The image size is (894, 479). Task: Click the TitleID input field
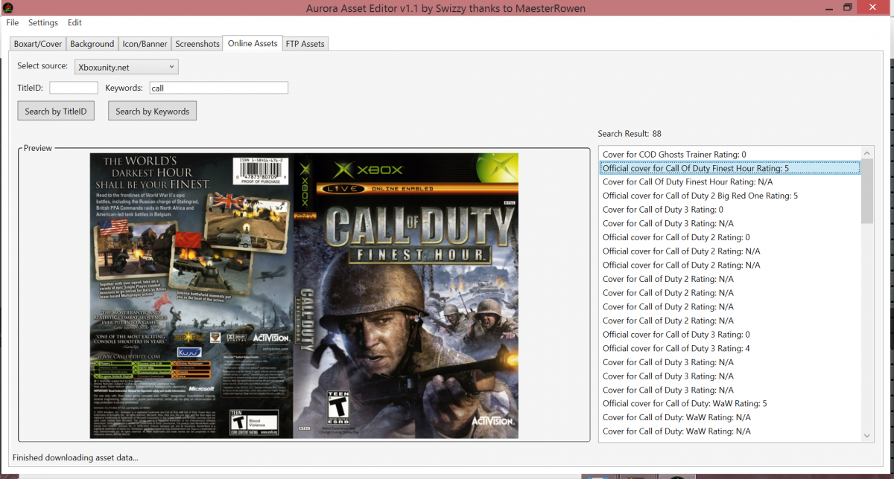coord(74,88)
